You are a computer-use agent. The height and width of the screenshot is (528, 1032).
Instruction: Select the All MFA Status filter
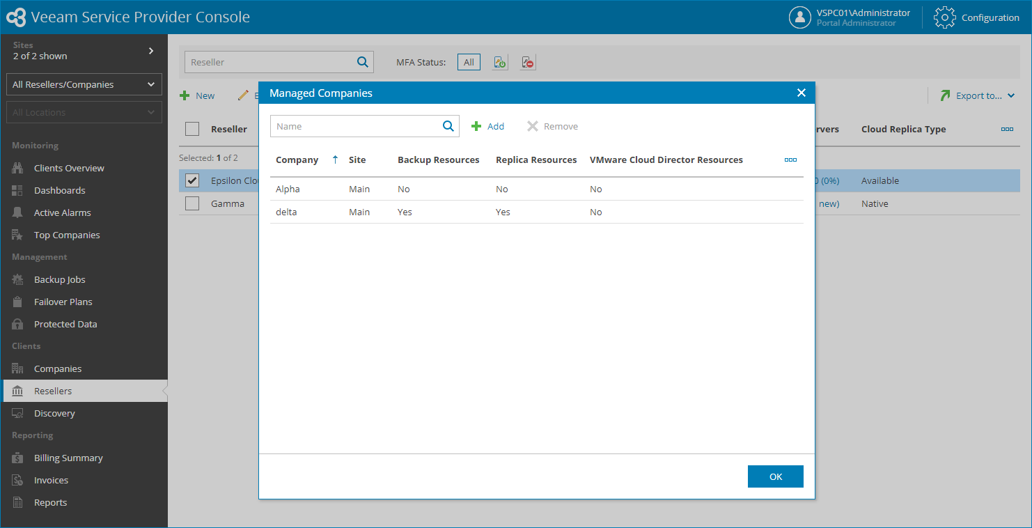click(469, 62)
